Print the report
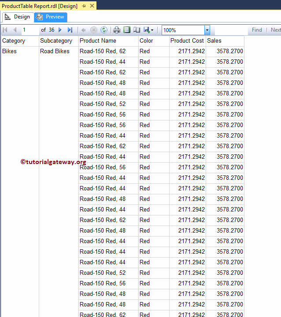Screen dimensions: 281x317 pos(117,30)
